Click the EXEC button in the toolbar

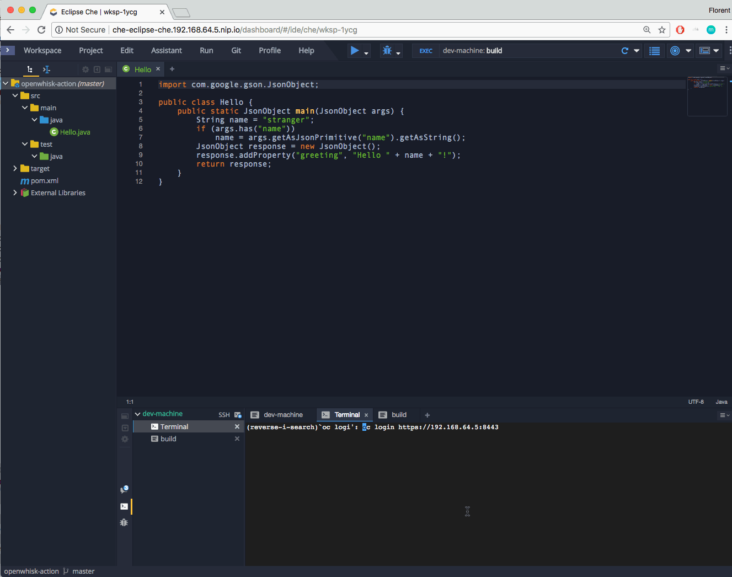425,50
